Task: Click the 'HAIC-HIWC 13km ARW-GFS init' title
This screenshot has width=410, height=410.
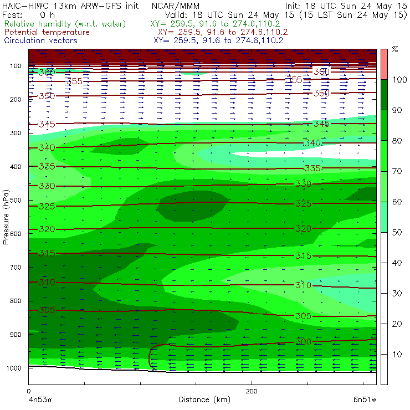Action: 70,6
